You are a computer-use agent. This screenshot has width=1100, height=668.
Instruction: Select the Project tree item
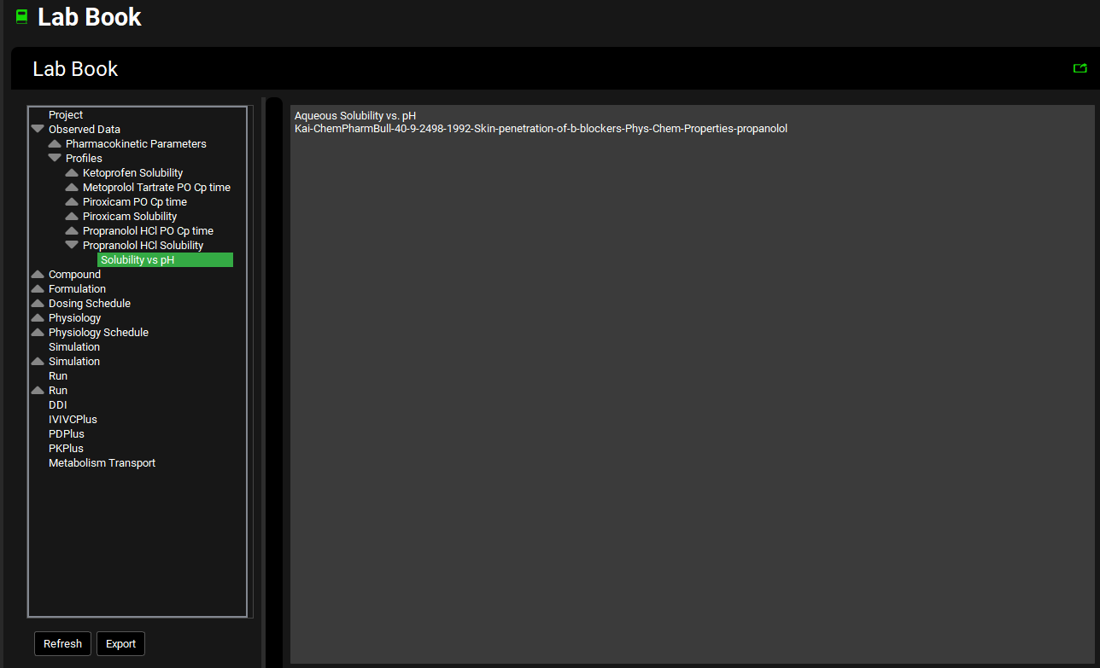[66, 114]
